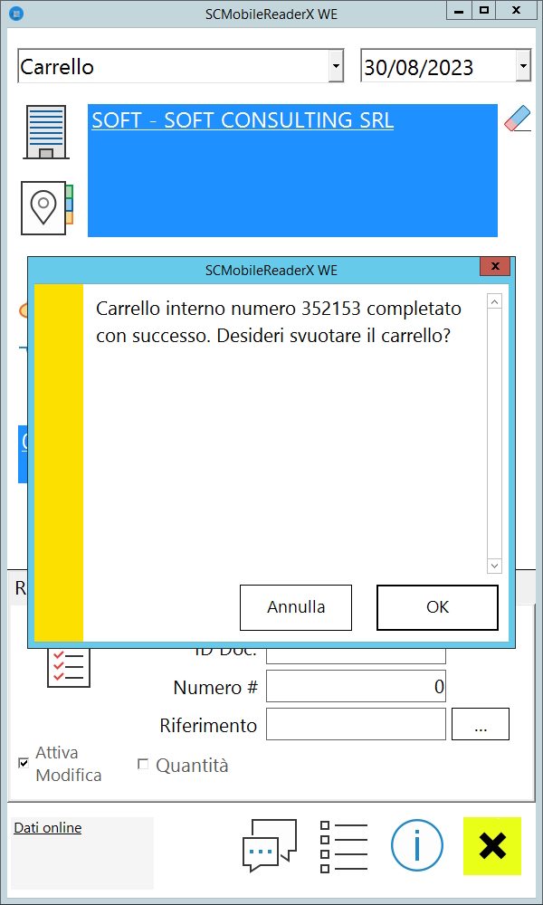The image size is (543, 905).
Task: Open SOFT - SOFT CONSULTING SRL link
Action: point(243,120)
